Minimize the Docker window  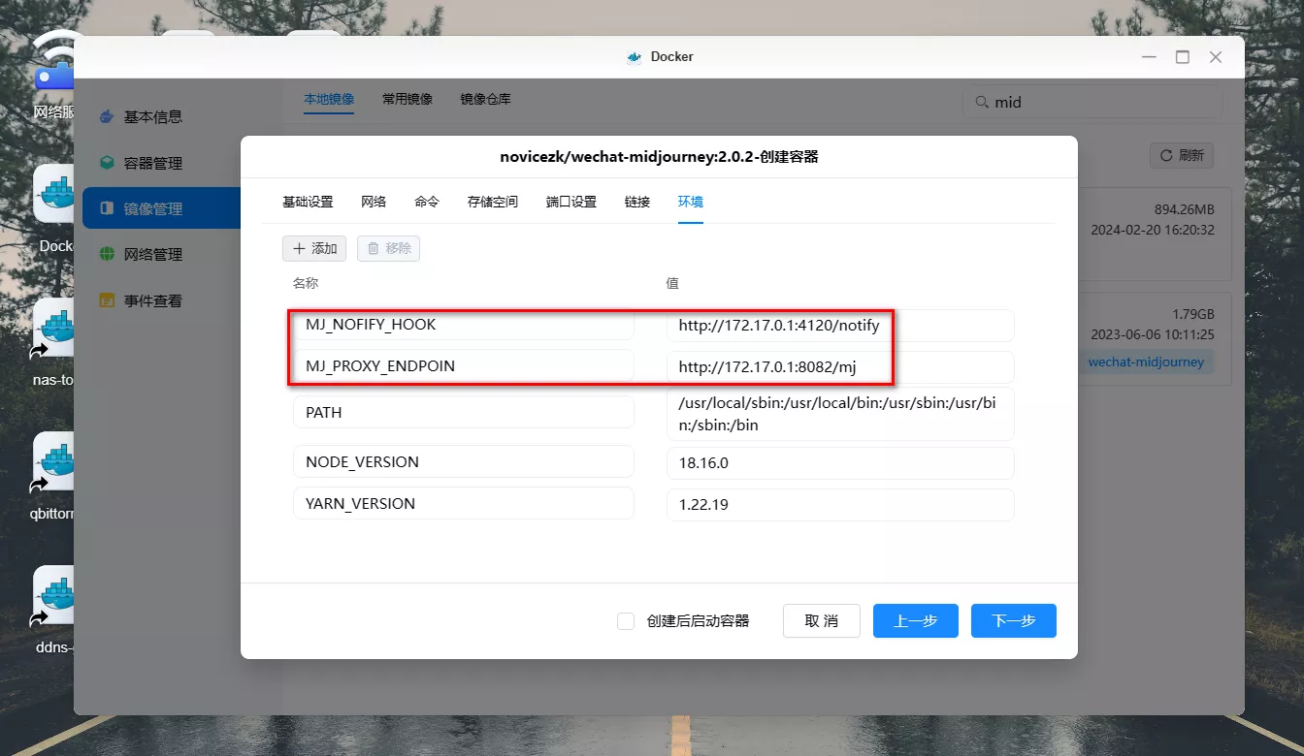tap(1149, 57)
